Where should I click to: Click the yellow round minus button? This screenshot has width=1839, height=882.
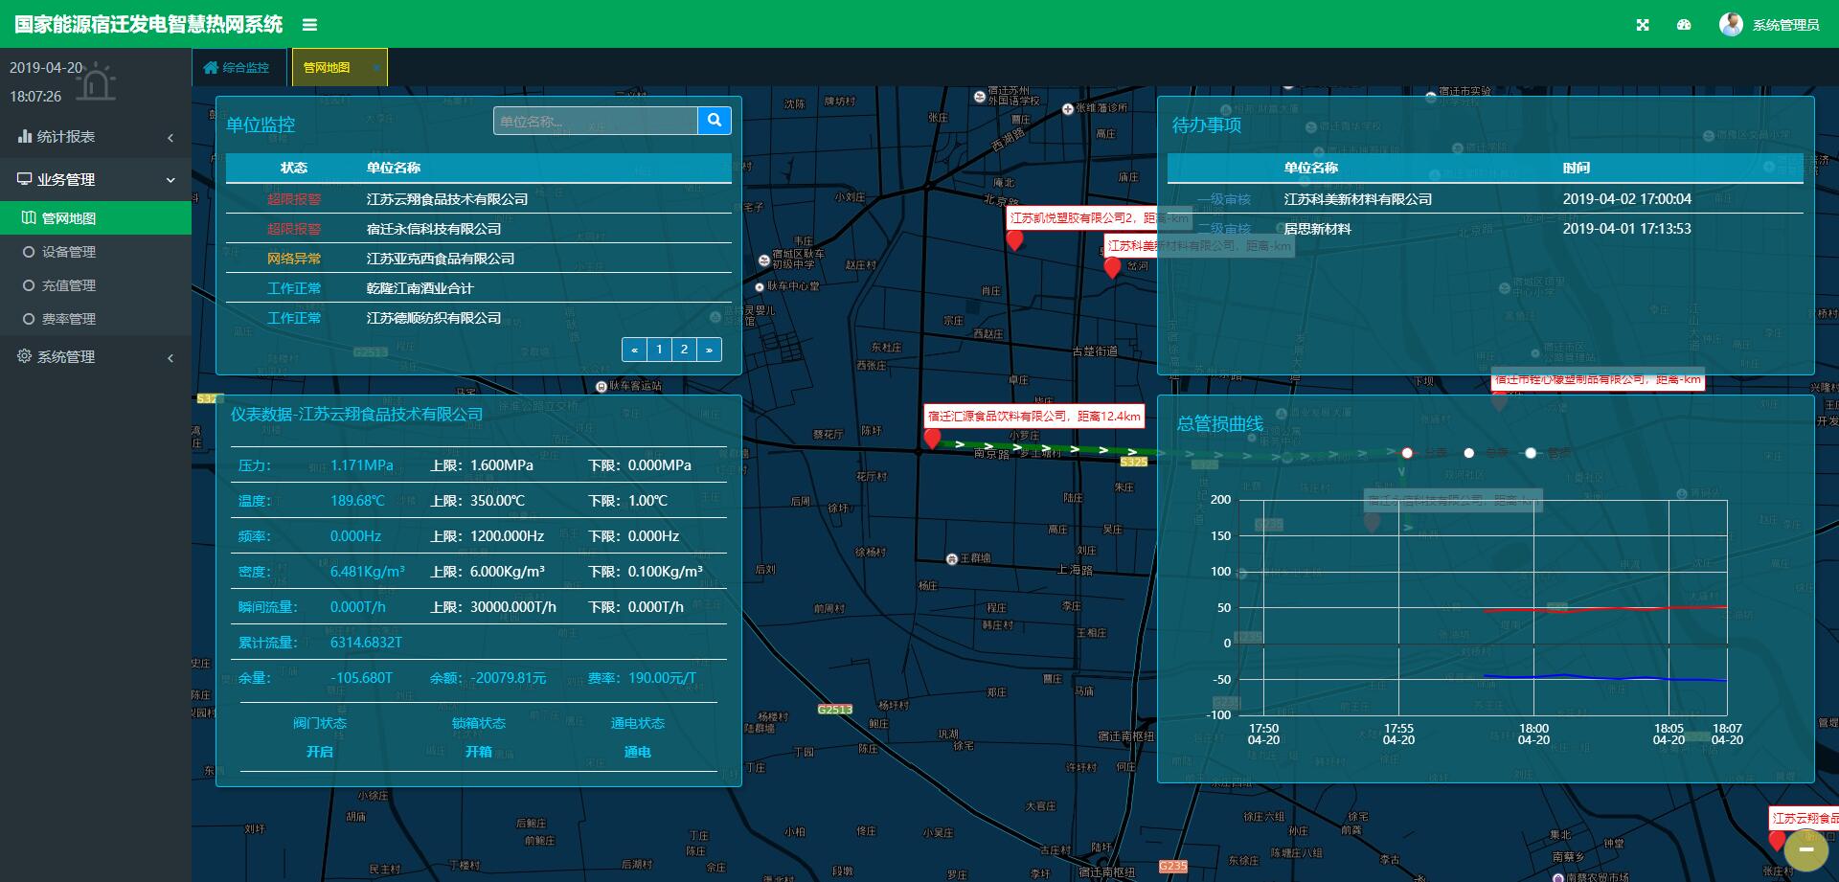pos(1806,848)
